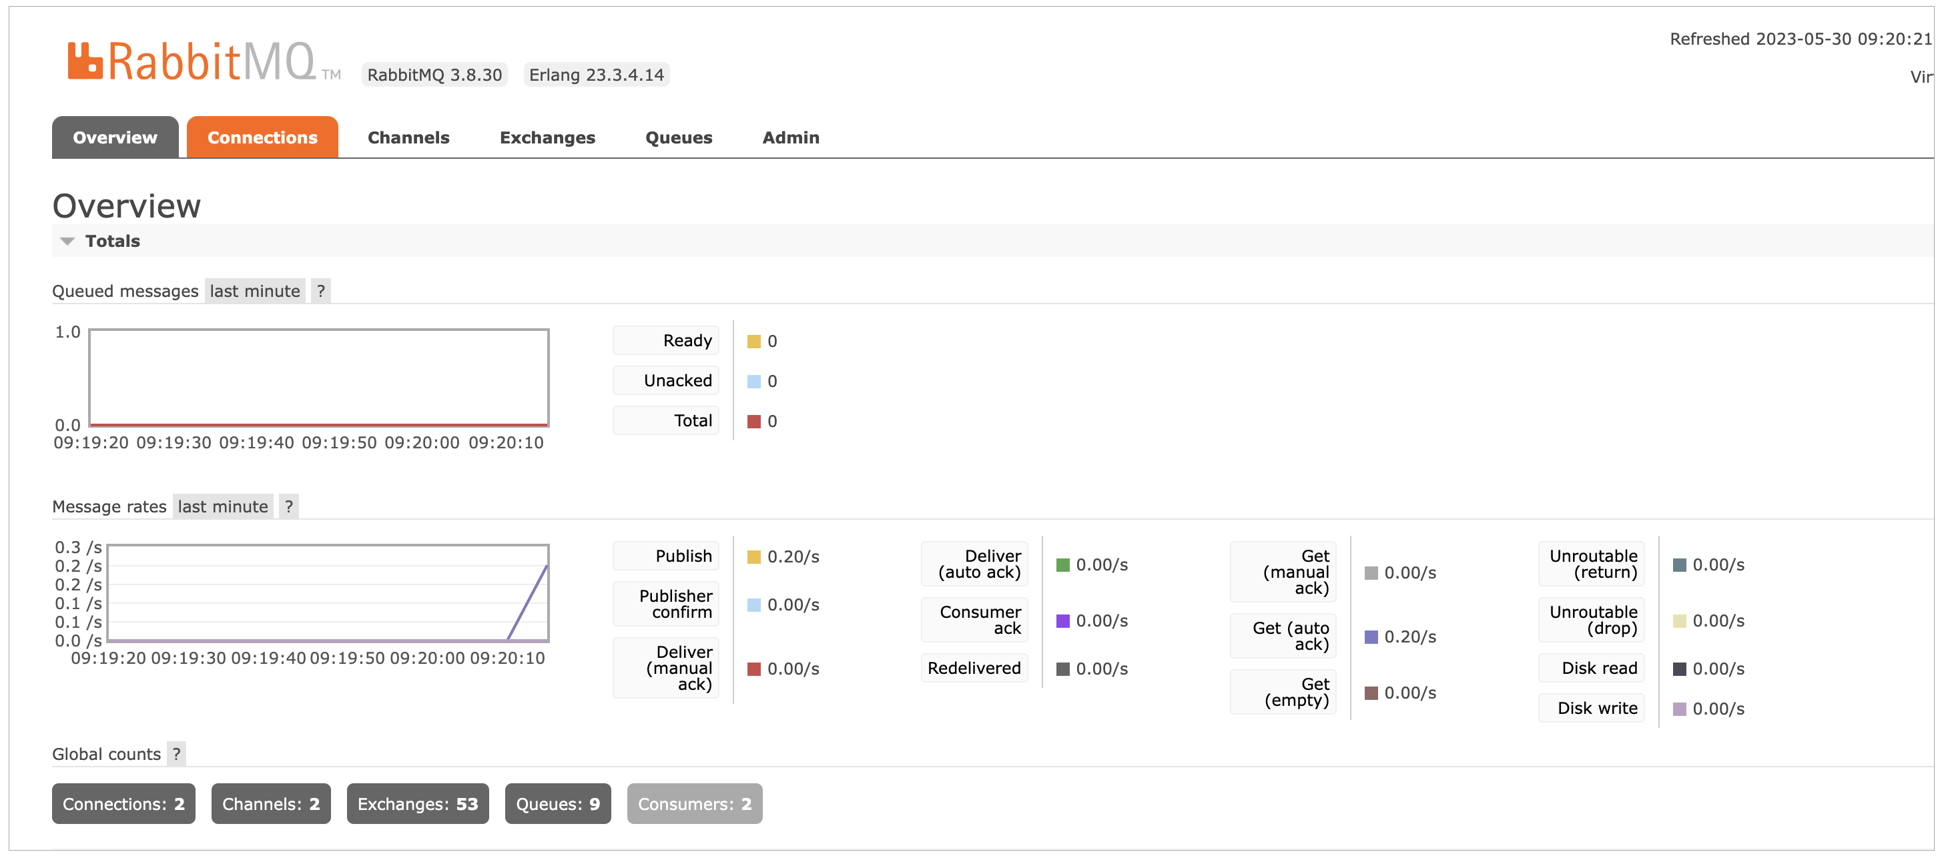Click the purple Consumer ack color swatch

1062,621
